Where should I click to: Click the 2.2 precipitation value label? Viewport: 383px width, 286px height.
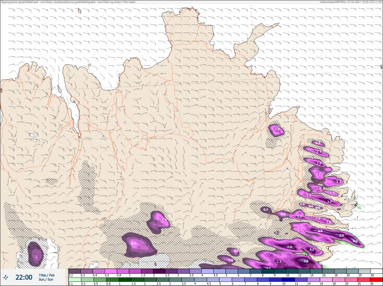coord(279,262)
